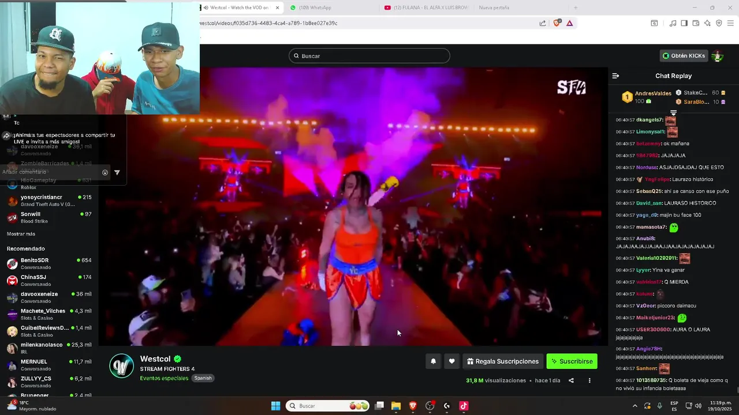This screenshot has height=415, width=739.
Task: Click Westcol channel avatar below the video
Action: click(121, 365)
